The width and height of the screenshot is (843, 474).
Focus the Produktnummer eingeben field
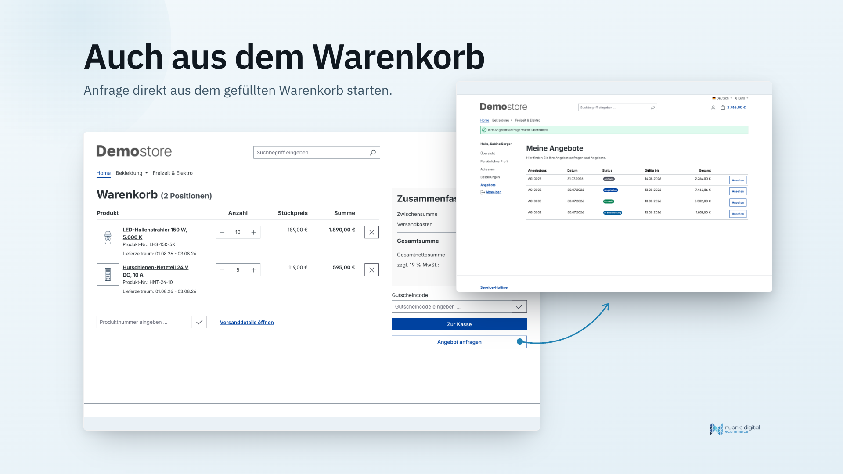pyautogui.click(x=144, y=322)
